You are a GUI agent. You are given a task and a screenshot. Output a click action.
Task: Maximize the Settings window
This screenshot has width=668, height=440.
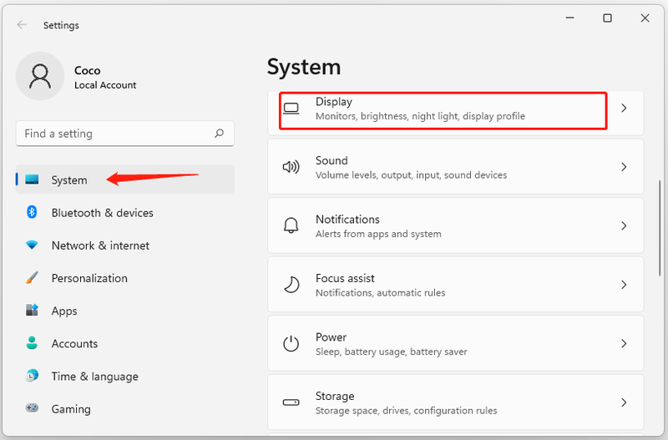coord(608,18)
